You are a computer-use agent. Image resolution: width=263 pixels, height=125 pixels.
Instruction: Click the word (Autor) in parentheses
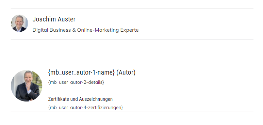pos(126,73)
